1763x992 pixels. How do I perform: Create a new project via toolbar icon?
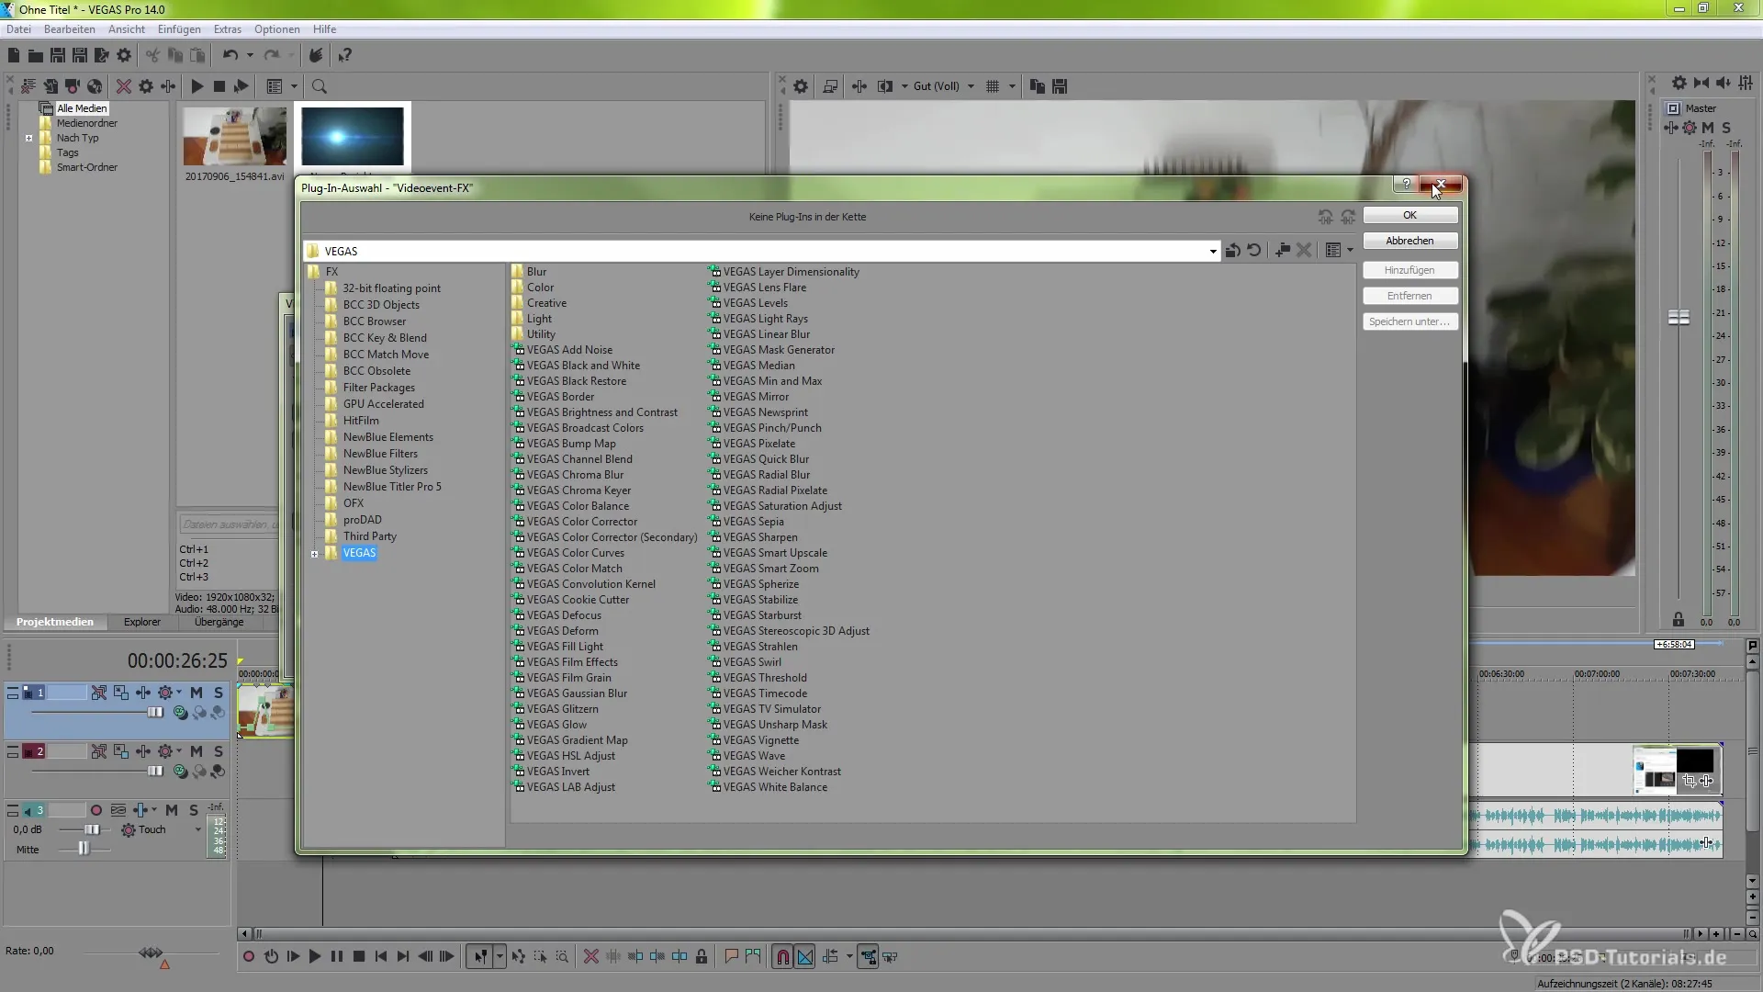[x=14, y=56]
